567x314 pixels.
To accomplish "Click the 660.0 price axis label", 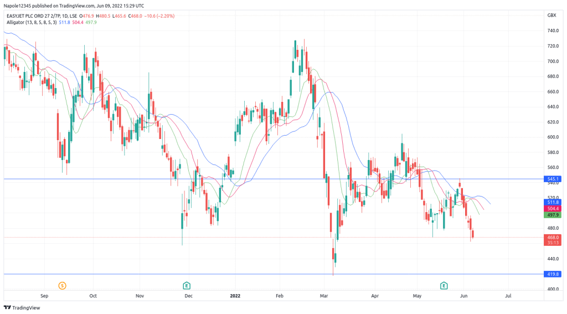I will pos(553,91).
